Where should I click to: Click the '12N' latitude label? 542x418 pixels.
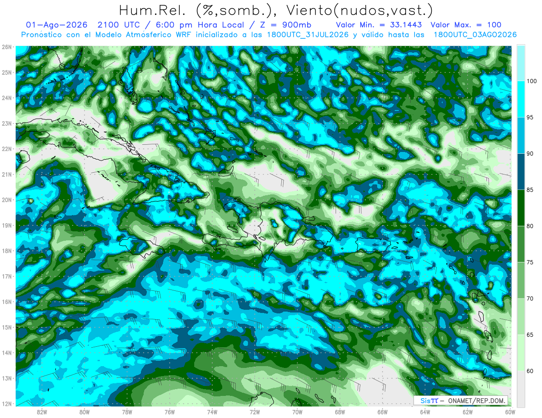point(7,404)
